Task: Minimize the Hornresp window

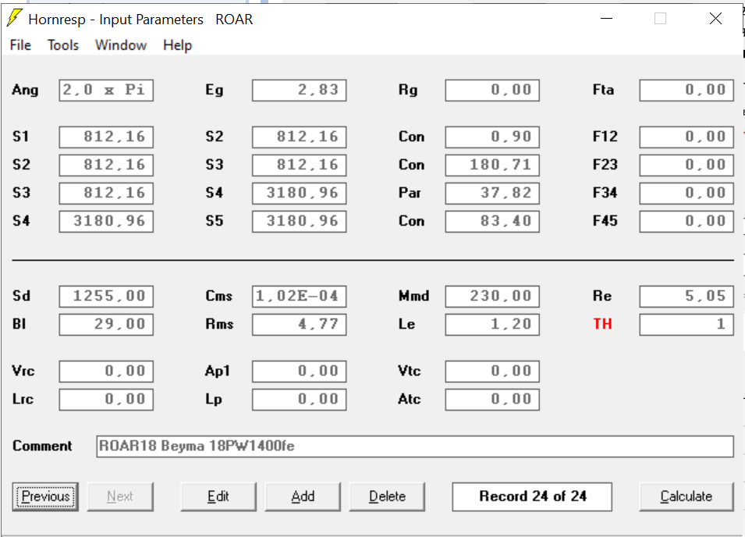Action: click(606, 19)
